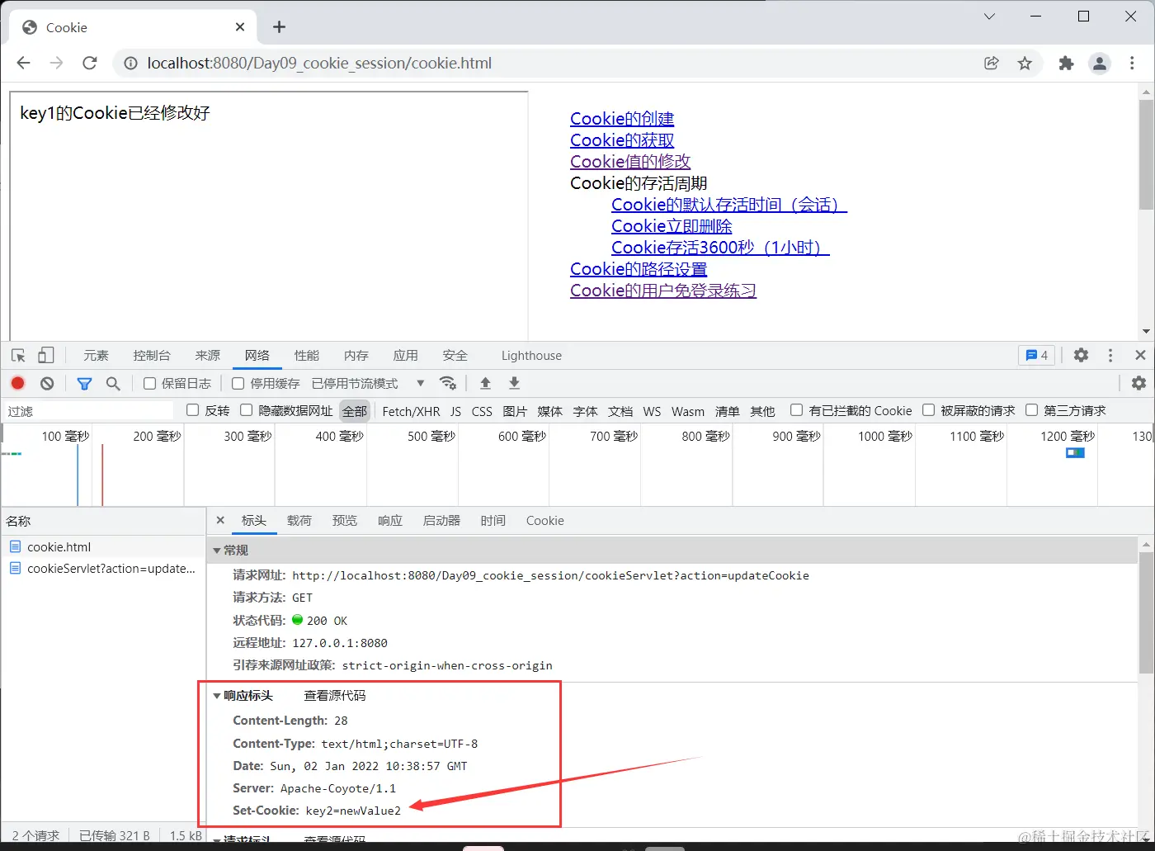1155x851 pixels.
Task: Filter requests by Fetch/XHR type
Action: click(x=411, y=411)
